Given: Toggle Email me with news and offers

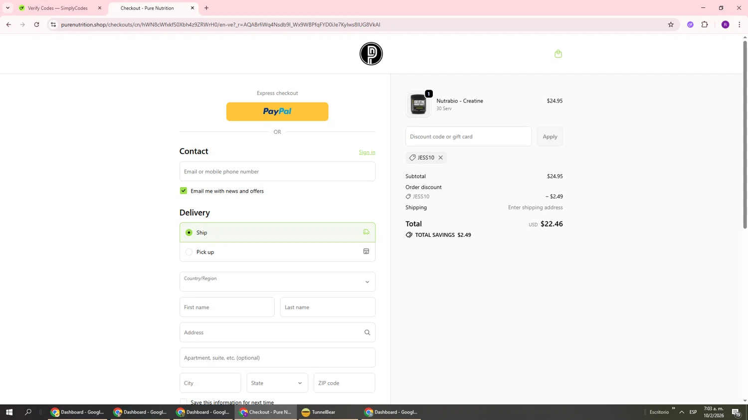Looking at the screenshot, I should [x=184, y=191].
